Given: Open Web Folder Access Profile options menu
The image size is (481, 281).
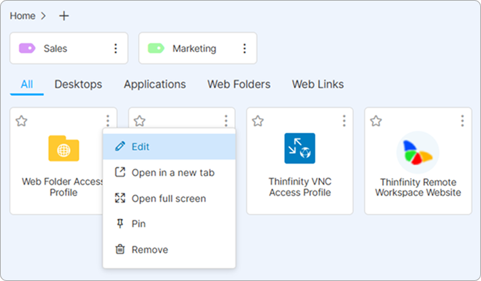Looking at the screenshot, I should point(108,121).
